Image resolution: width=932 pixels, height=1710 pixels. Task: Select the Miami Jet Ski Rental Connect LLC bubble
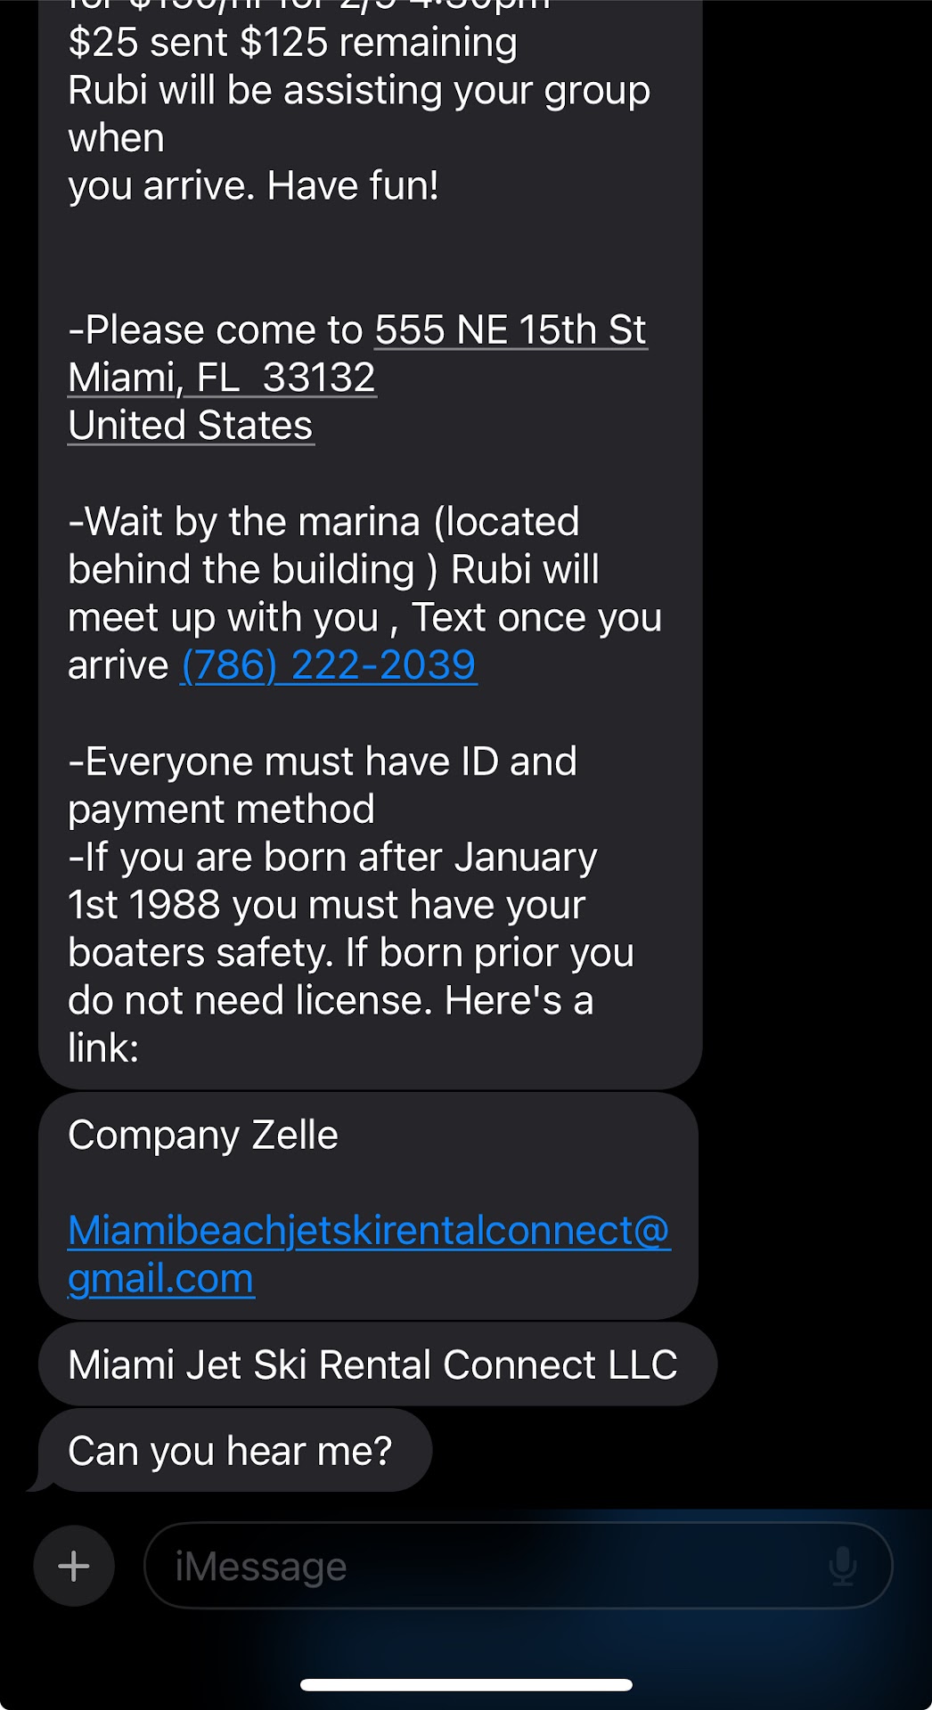(372, 1364)
